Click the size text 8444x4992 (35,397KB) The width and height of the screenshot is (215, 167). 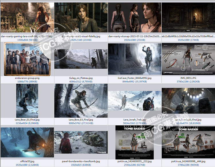(134, 82)
